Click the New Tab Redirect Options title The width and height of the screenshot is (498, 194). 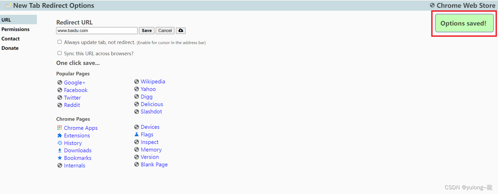[54, 5]
